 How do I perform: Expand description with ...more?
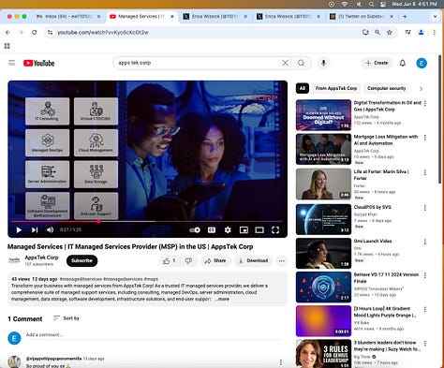point(222,299)
